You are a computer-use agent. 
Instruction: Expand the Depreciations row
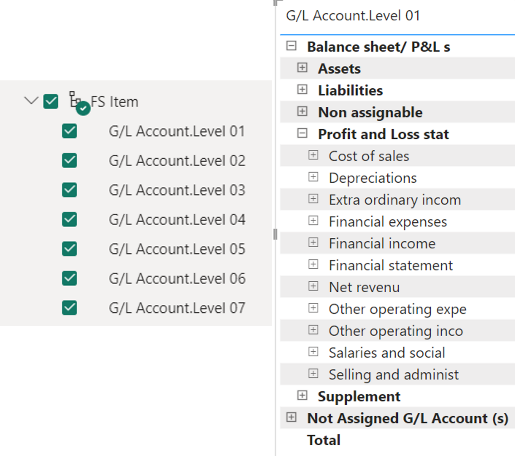click(x=313, y=177)
